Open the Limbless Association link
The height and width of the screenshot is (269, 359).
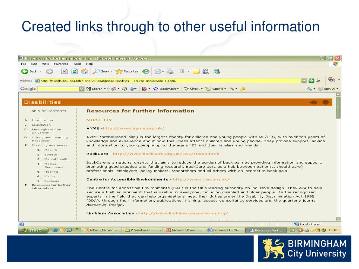(x=183, y=213)
